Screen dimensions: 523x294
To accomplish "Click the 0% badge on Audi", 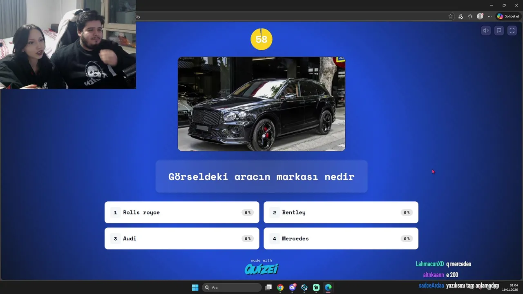I will (248, 238).
